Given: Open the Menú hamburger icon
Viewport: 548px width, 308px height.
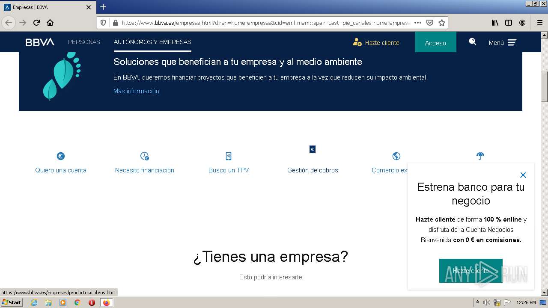Looking at the screenshot, I should tap(512, 42).
